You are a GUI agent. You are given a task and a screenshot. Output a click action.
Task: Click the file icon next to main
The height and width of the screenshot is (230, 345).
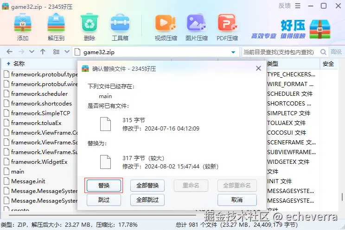(7, 172)
